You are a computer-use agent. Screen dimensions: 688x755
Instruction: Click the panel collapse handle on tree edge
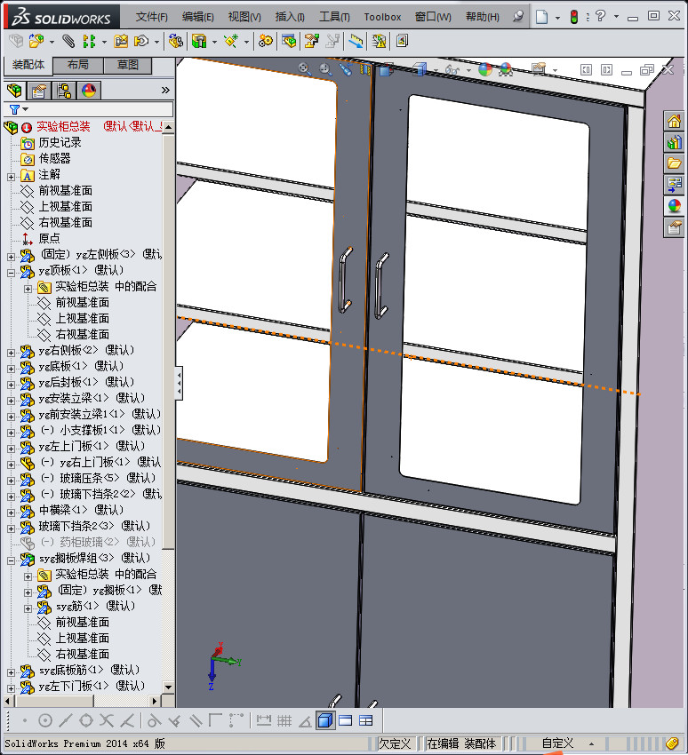click(179, 384)
